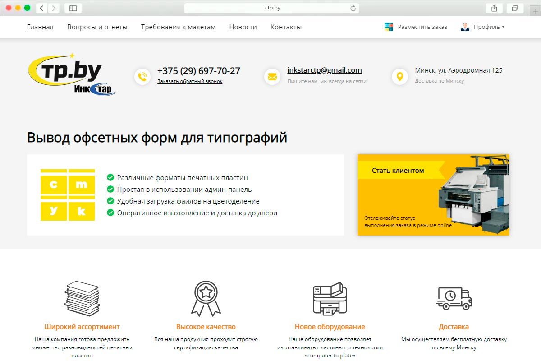Click the Стать клиентом banner
The height and width of the screenshot is (361, 541).
[397, 170]
